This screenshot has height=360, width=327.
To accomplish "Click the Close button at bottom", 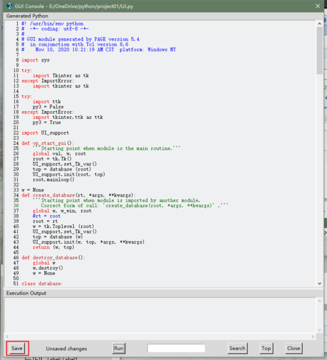I will click(x=294, y=348).
